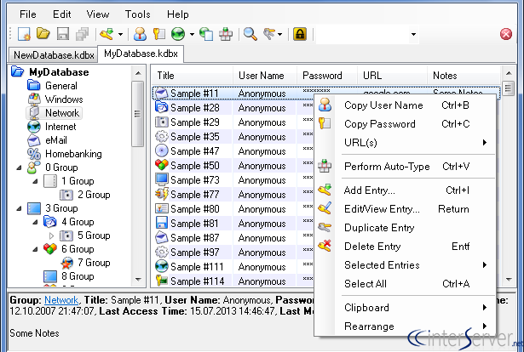Screen dimensions: 524x352
Task: Click the Save All toolbar icon
Action: click(x=82, y=34)
